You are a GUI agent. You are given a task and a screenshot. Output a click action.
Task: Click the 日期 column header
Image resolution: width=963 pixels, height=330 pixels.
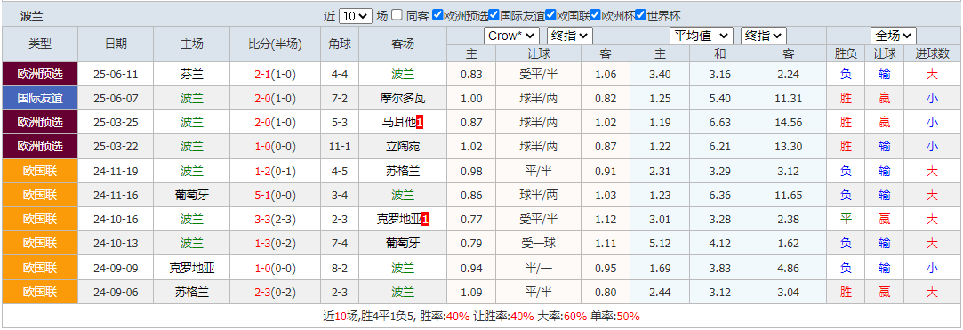click(116, 44)
